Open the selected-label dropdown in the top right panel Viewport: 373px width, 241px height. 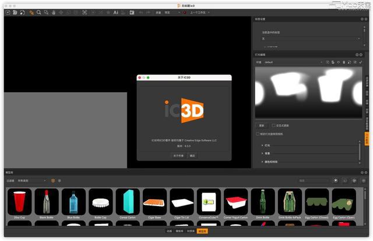coord(311,38)
